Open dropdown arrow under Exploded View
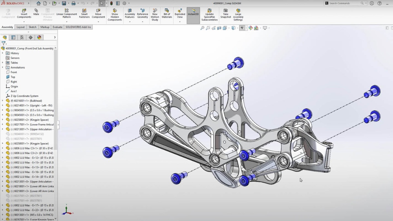 pos(180,22)
